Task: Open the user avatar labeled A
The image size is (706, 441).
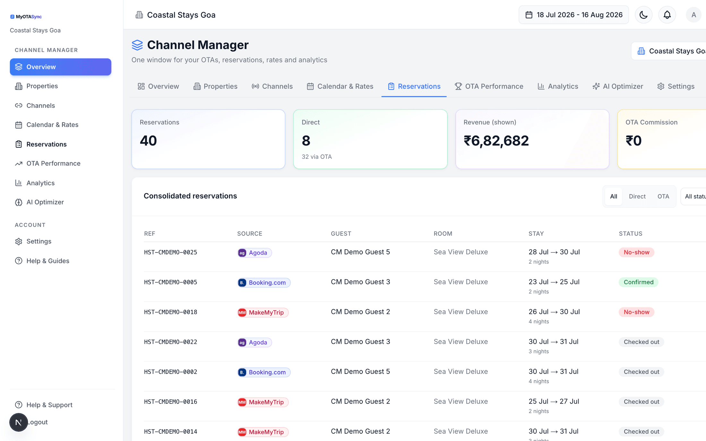Action: pyautogui.click(x=693, y=15)
